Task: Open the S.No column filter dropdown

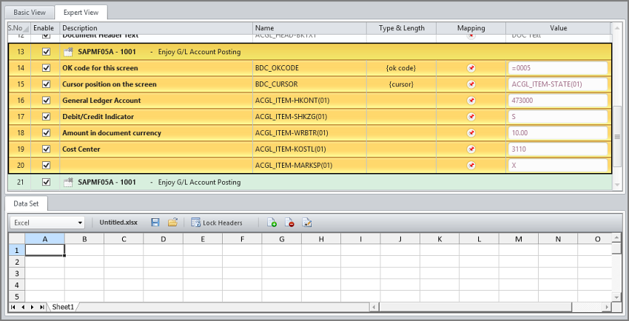Action: [x=26, y=28]
